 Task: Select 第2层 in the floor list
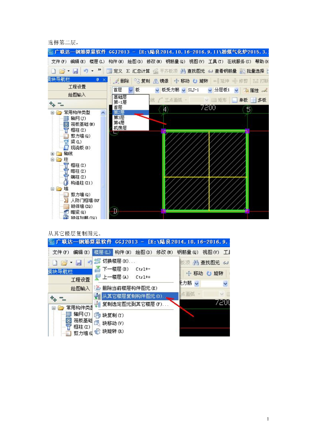click(x=130, y=112)
